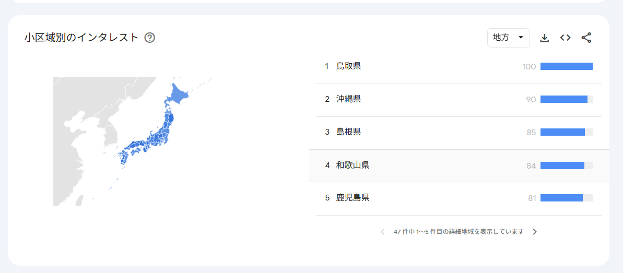Open the 和歌山県 row
This screenshot has width=623, height=273.
click(459, 165)
